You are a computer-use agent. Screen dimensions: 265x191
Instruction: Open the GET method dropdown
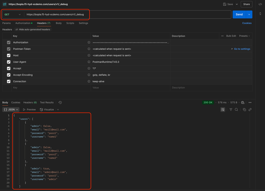[x=13, y=15]
